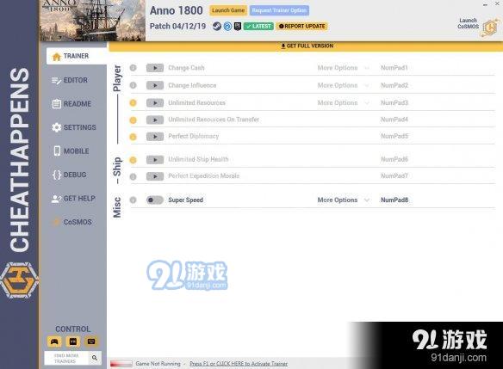Click the Uplay platform icon

(x=227, y=27)
